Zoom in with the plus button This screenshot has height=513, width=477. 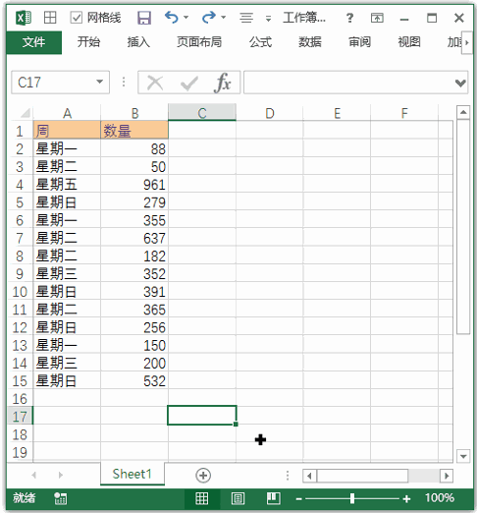pos(406,499)
